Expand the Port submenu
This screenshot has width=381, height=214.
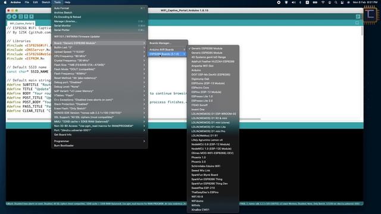point(99,130)
